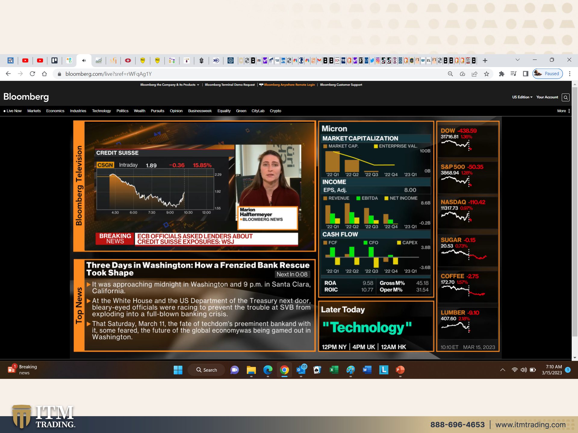
Task: Open the clock and date in taskbar
Action: (552, 370)
